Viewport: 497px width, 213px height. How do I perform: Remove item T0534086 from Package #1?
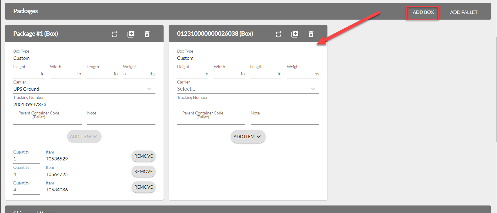point(143,187)
